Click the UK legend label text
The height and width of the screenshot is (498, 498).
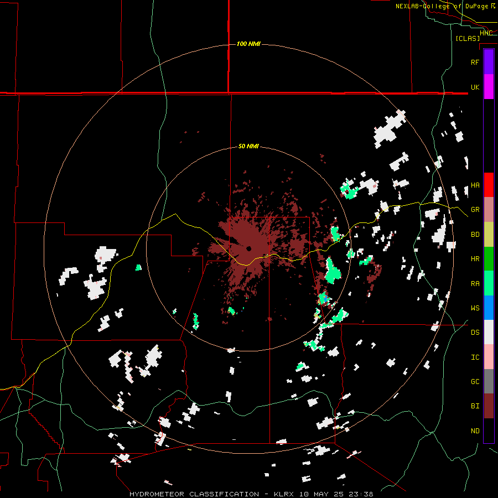coord(475,87)
